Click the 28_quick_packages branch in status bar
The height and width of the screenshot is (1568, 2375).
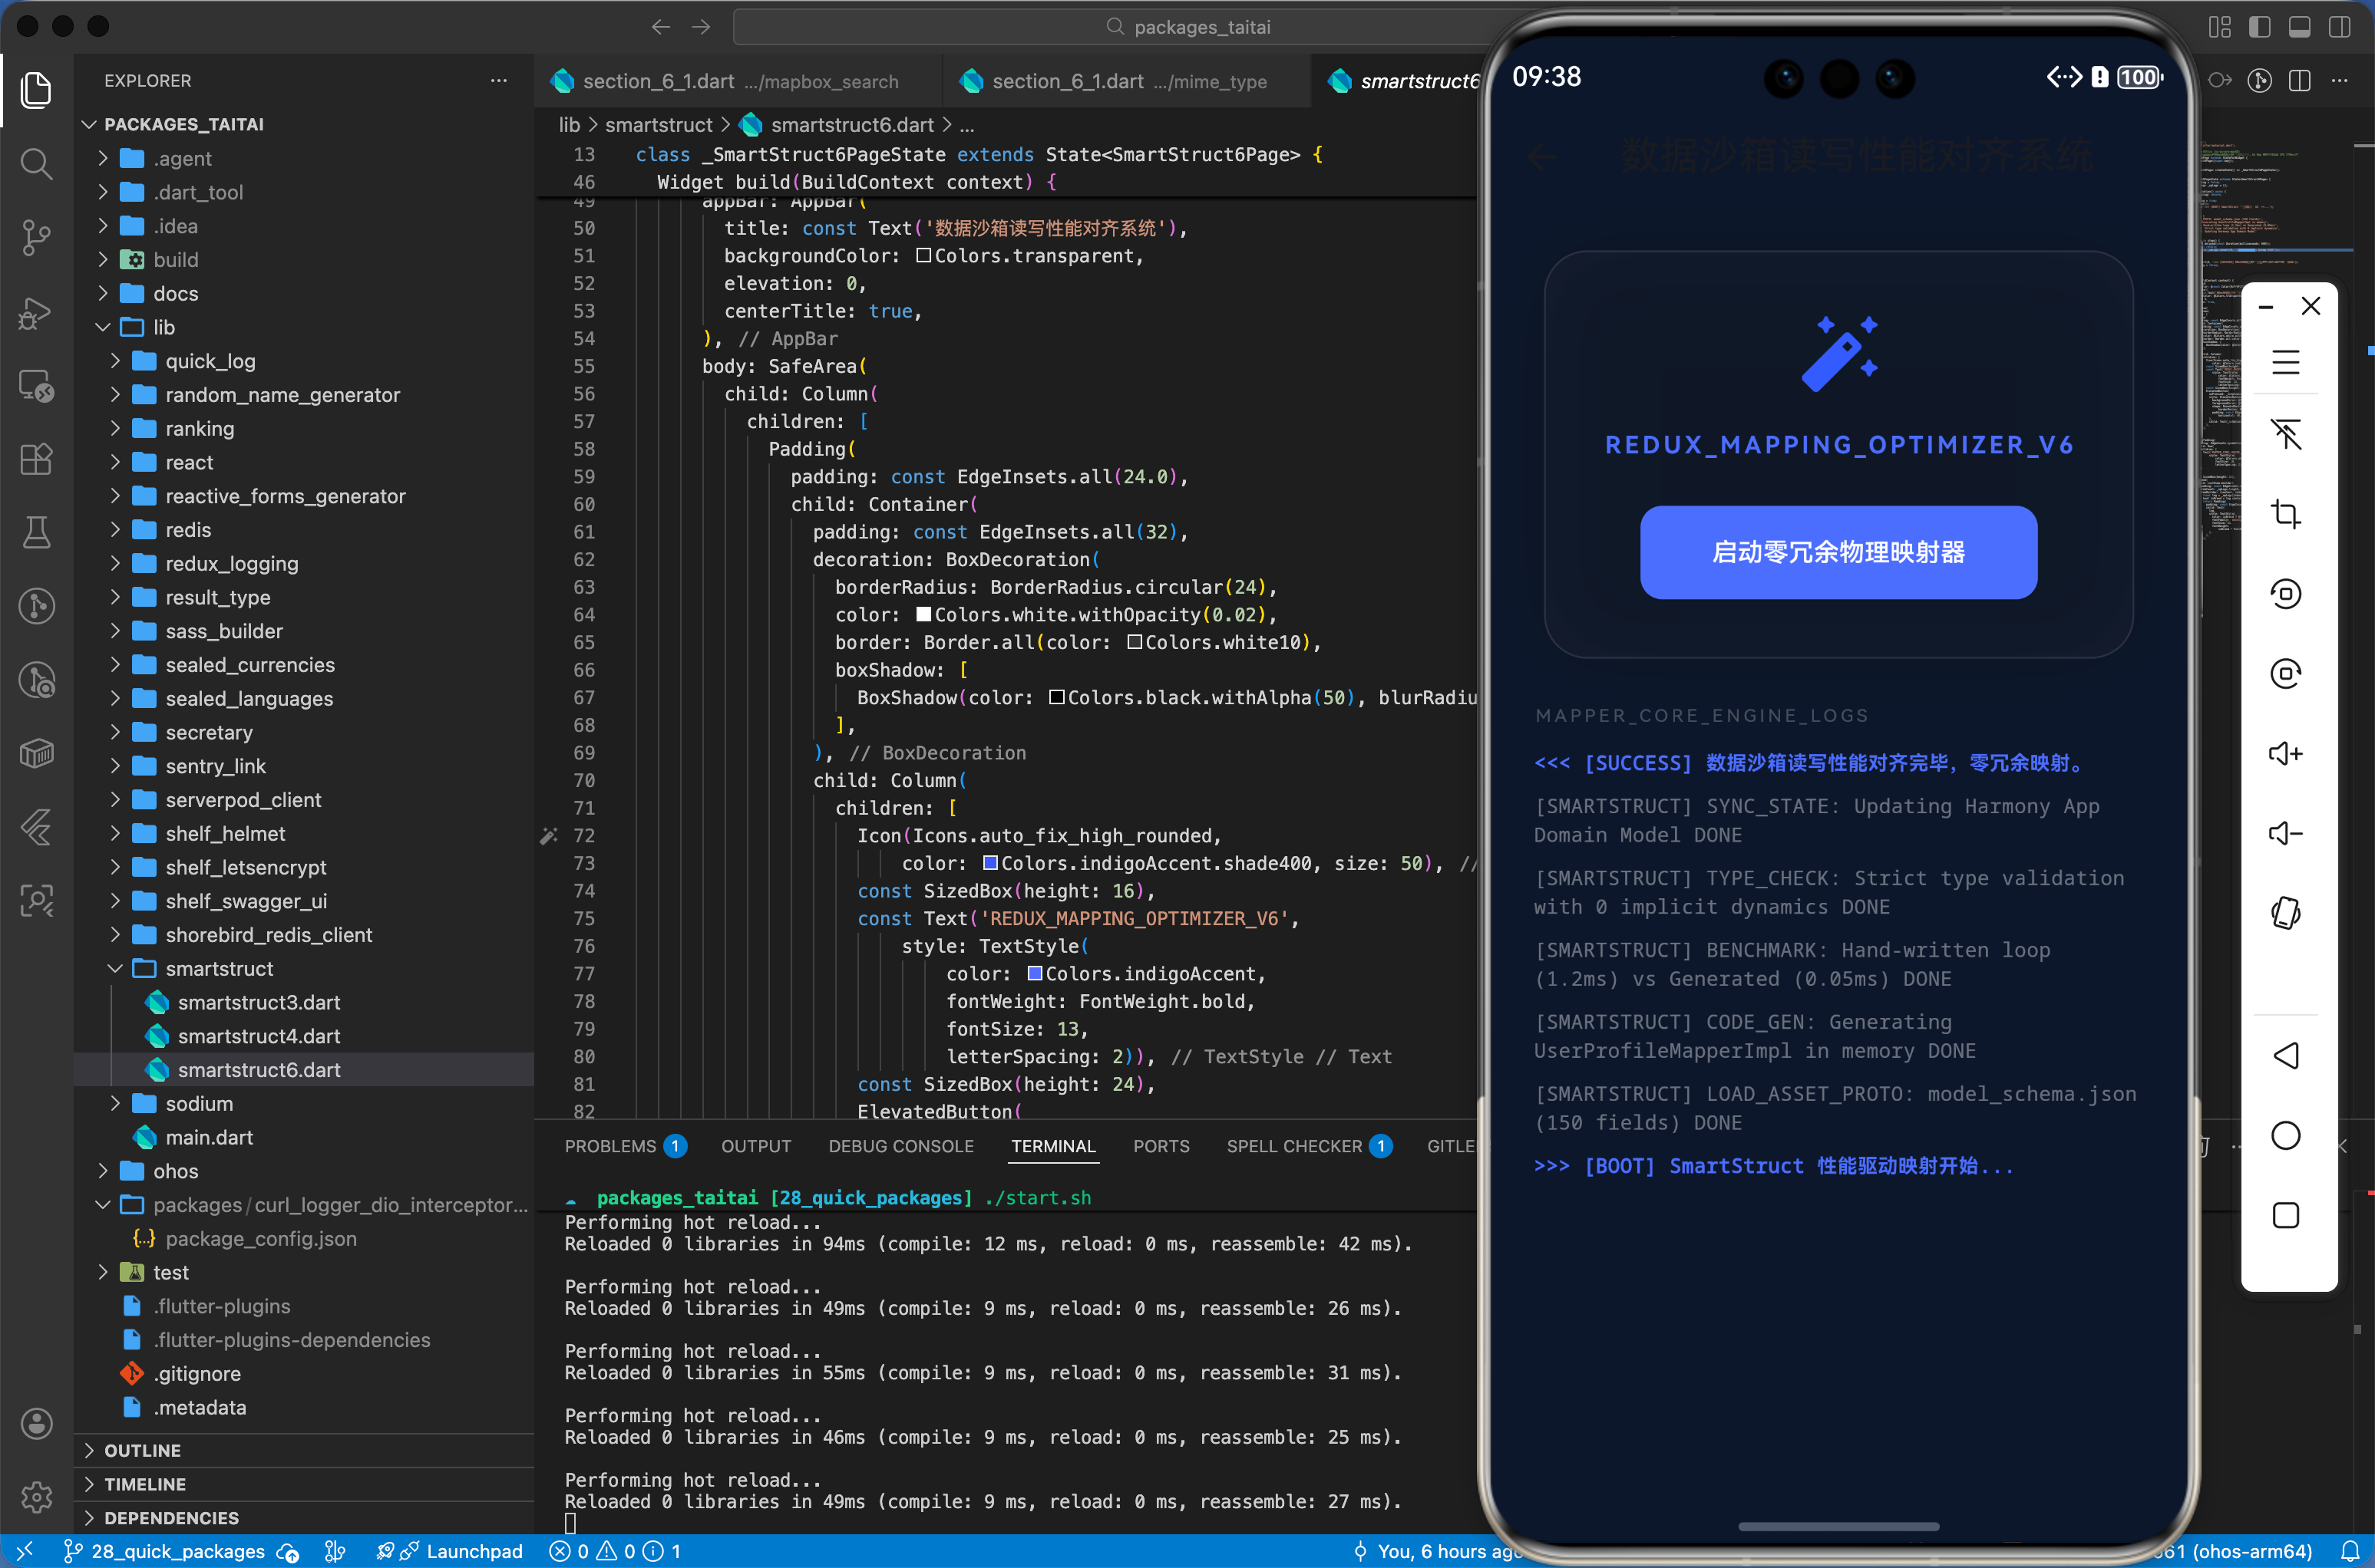[x=178, y=1551]
